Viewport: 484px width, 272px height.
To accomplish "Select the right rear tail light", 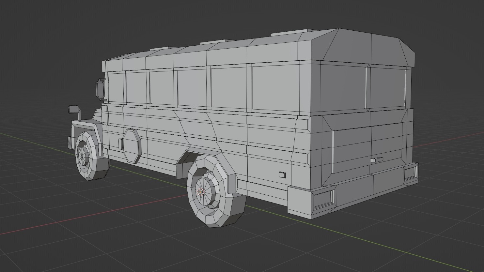I will (x=410, y=173).
